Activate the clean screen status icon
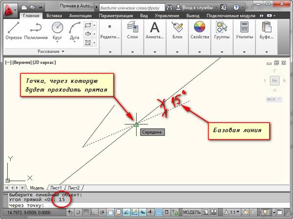 (280, 212)
